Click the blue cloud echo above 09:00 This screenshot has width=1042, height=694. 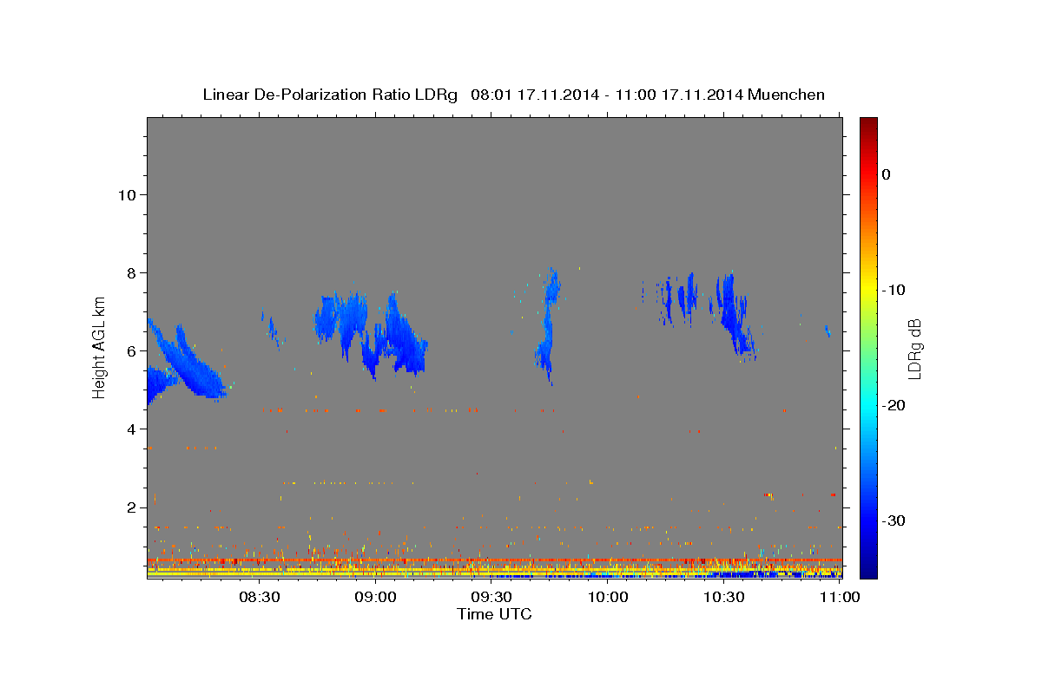[x=372, y=334]
